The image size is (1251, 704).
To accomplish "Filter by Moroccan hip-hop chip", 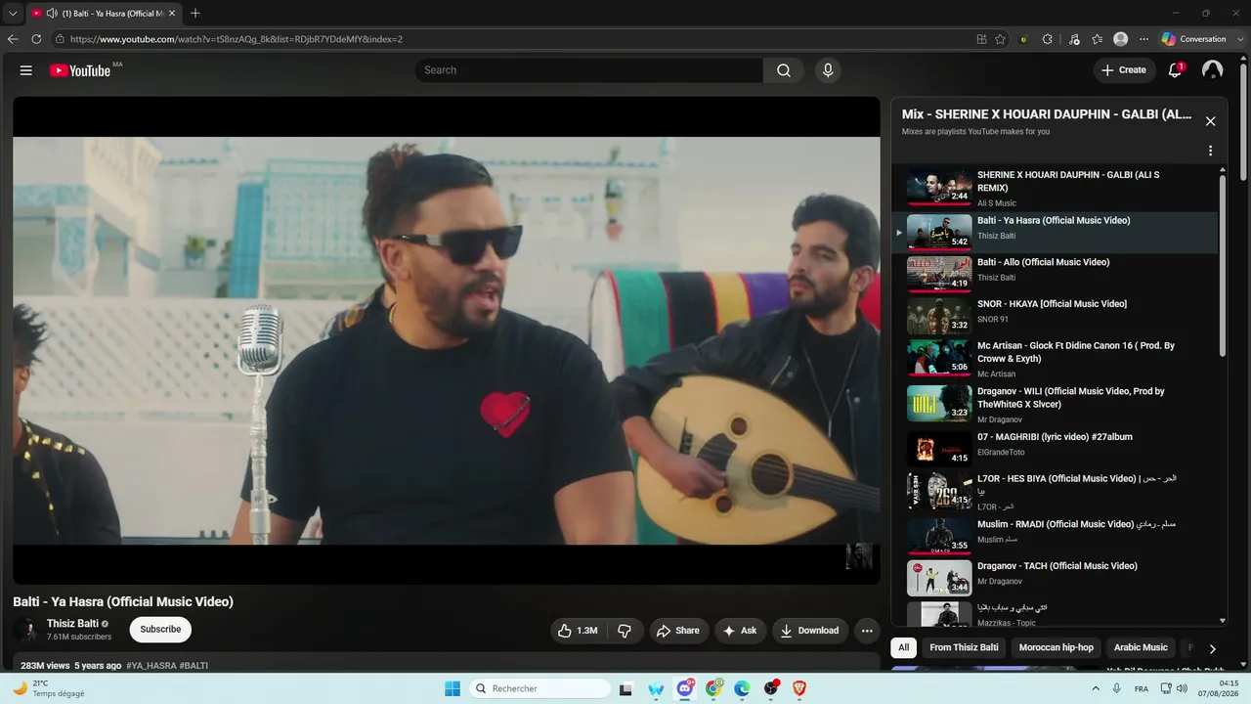I will click(1057, 647).
